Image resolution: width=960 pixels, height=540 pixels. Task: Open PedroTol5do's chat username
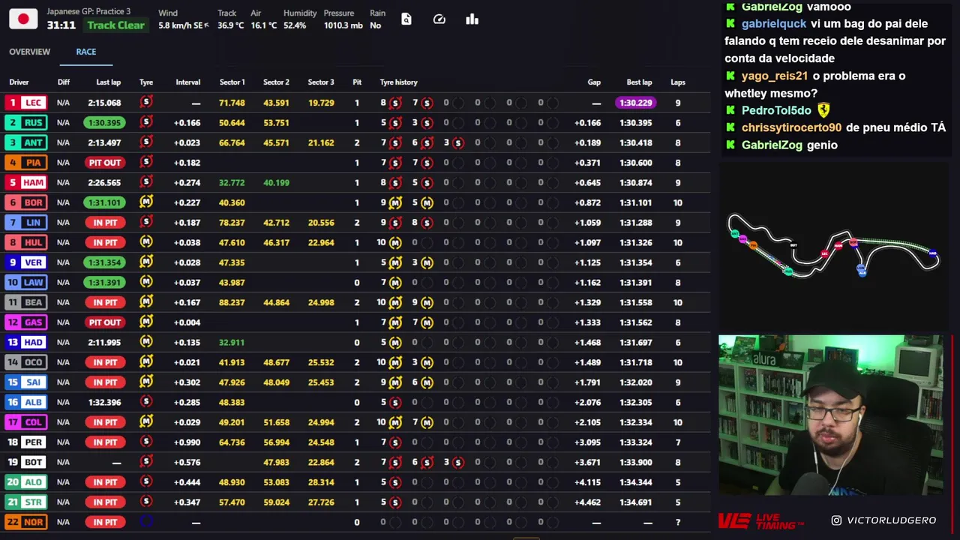776,110
